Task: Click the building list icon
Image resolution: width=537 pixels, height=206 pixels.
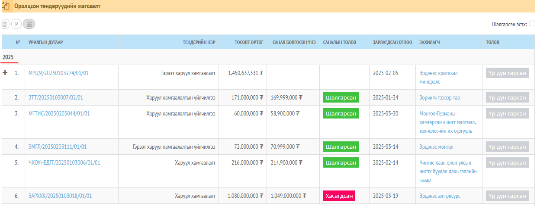Action: point(5,25)
